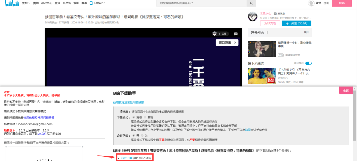Click the pink 投稿 button
The width and height of the screenshot is (357, 161).
tap(342, 3)
